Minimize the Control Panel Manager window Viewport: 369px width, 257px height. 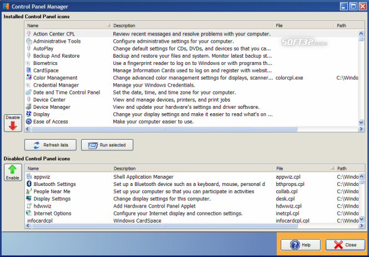[344, 6]
